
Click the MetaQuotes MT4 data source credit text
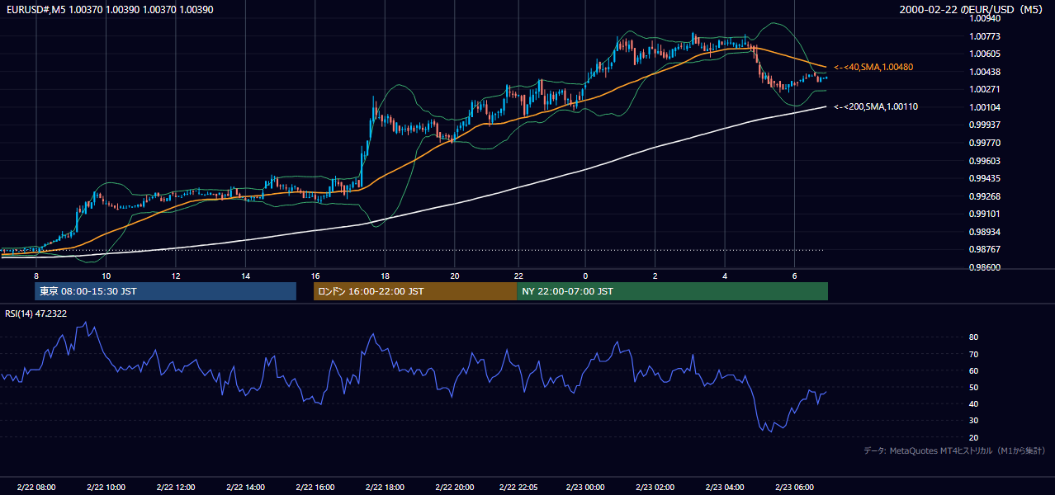(954, 450)
